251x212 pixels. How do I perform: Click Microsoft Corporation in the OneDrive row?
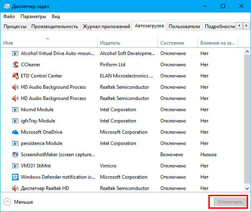pos(124,132)
